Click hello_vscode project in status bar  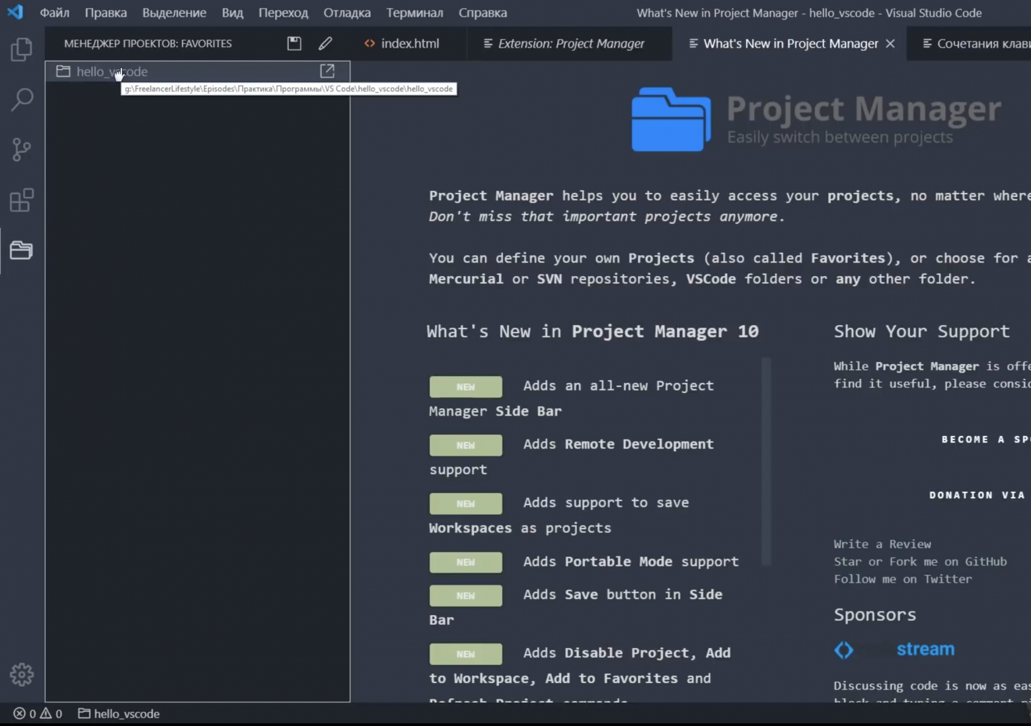click(119, 713)
